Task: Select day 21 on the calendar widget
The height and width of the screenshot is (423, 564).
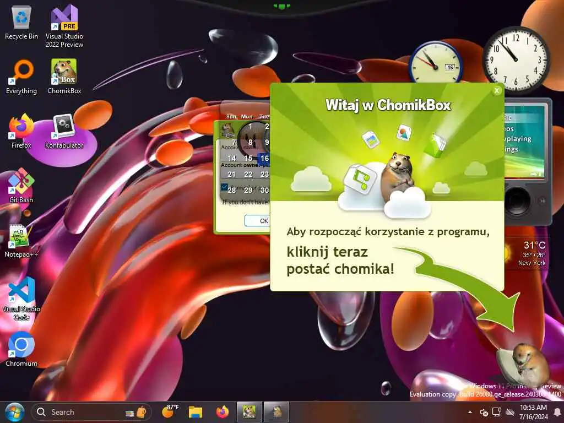Action: coord(232,174)
